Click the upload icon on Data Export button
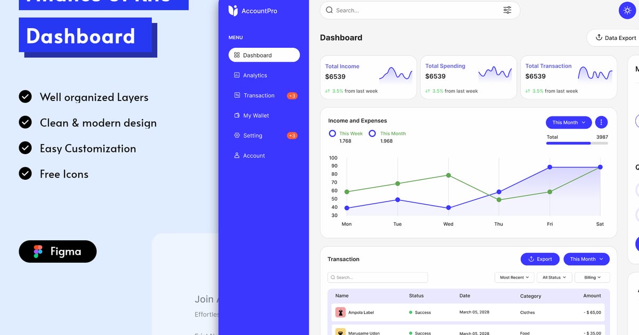Image resolution: width=639 pixels, height=335 pixels. click(599, 37)
